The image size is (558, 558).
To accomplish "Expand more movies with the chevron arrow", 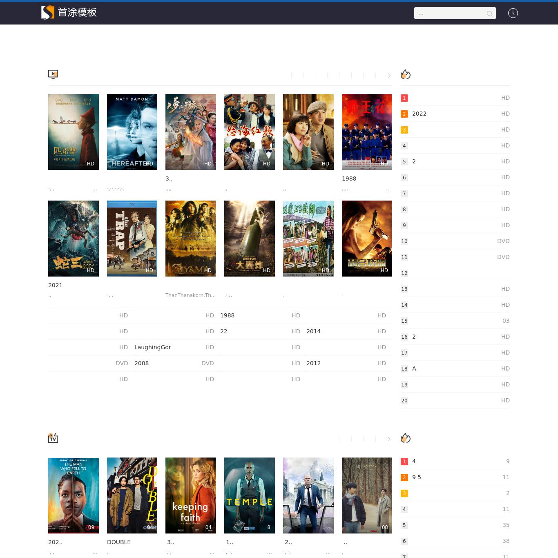I will point(389,76).
